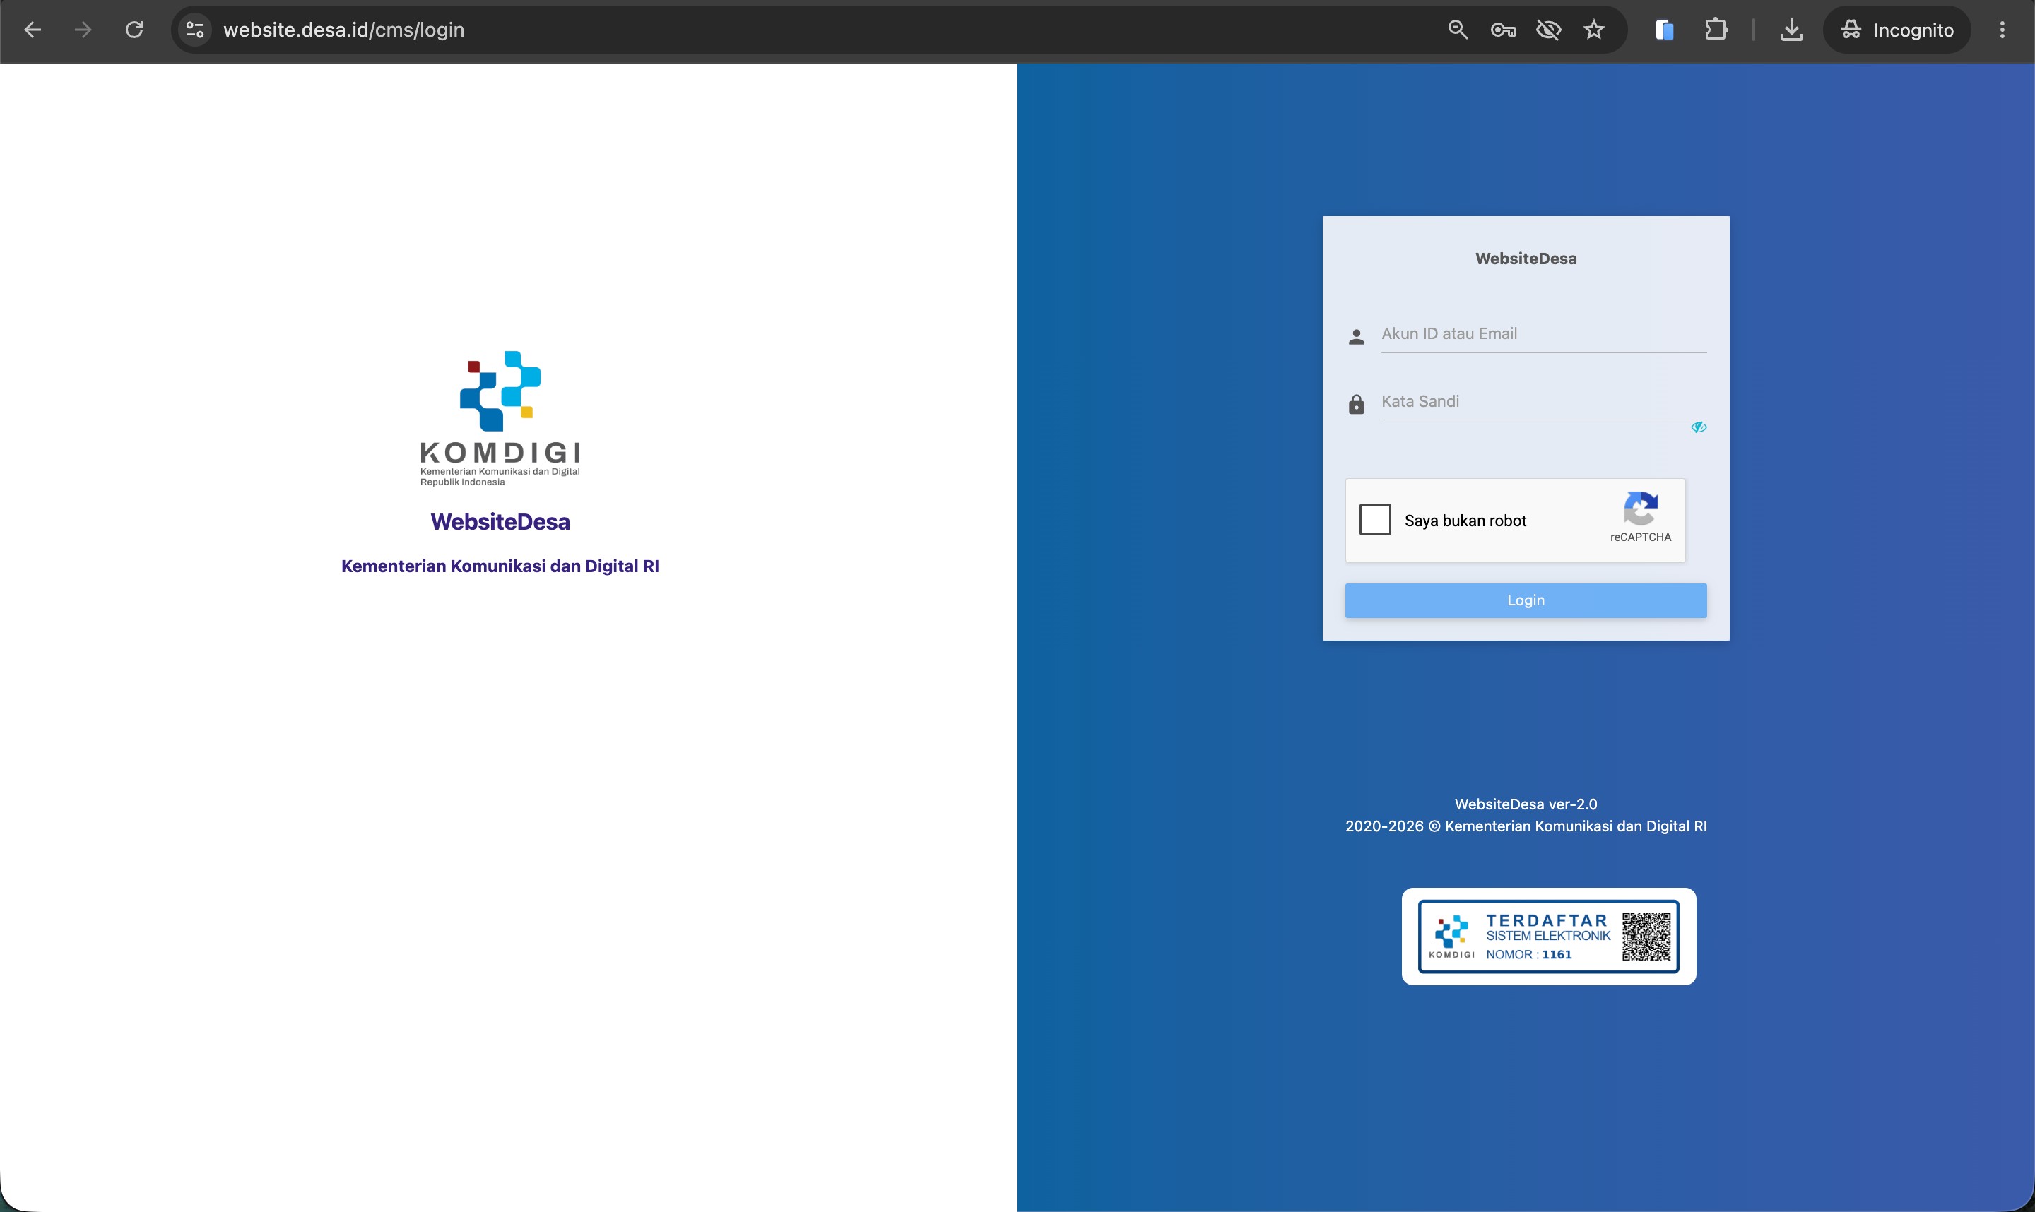Click the small KOMDIGI logo in the badge
The height and width of the screenshot is (1212, 2035).
pyautogui.click(x=1452, y=937)
